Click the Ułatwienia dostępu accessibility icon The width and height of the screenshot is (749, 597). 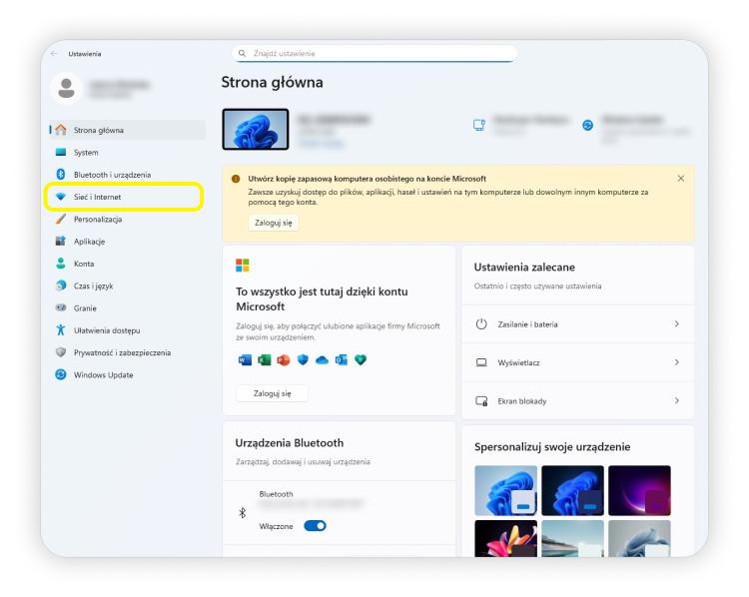tap(61, 329)
